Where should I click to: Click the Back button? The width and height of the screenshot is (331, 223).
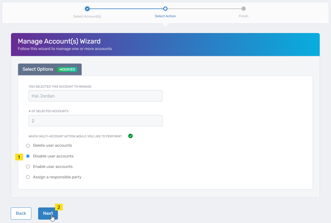tap(21, 213)
